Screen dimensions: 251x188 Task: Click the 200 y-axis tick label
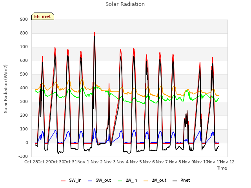pos(24,116)
